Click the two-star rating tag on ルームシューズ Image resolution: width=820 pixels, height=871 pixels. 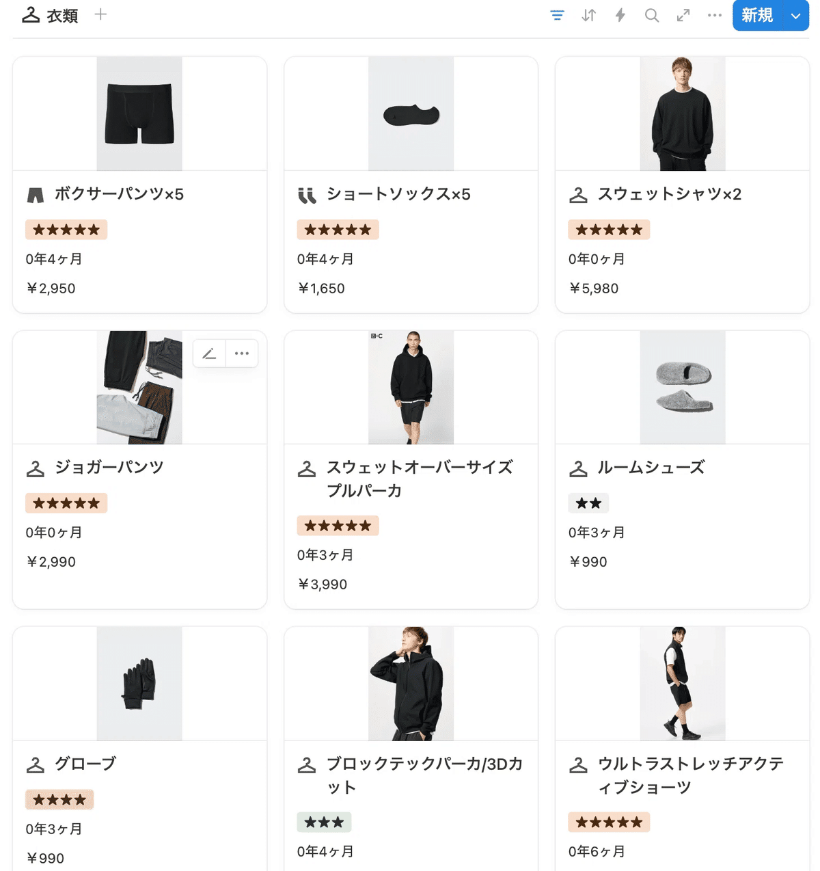[588, 503]
